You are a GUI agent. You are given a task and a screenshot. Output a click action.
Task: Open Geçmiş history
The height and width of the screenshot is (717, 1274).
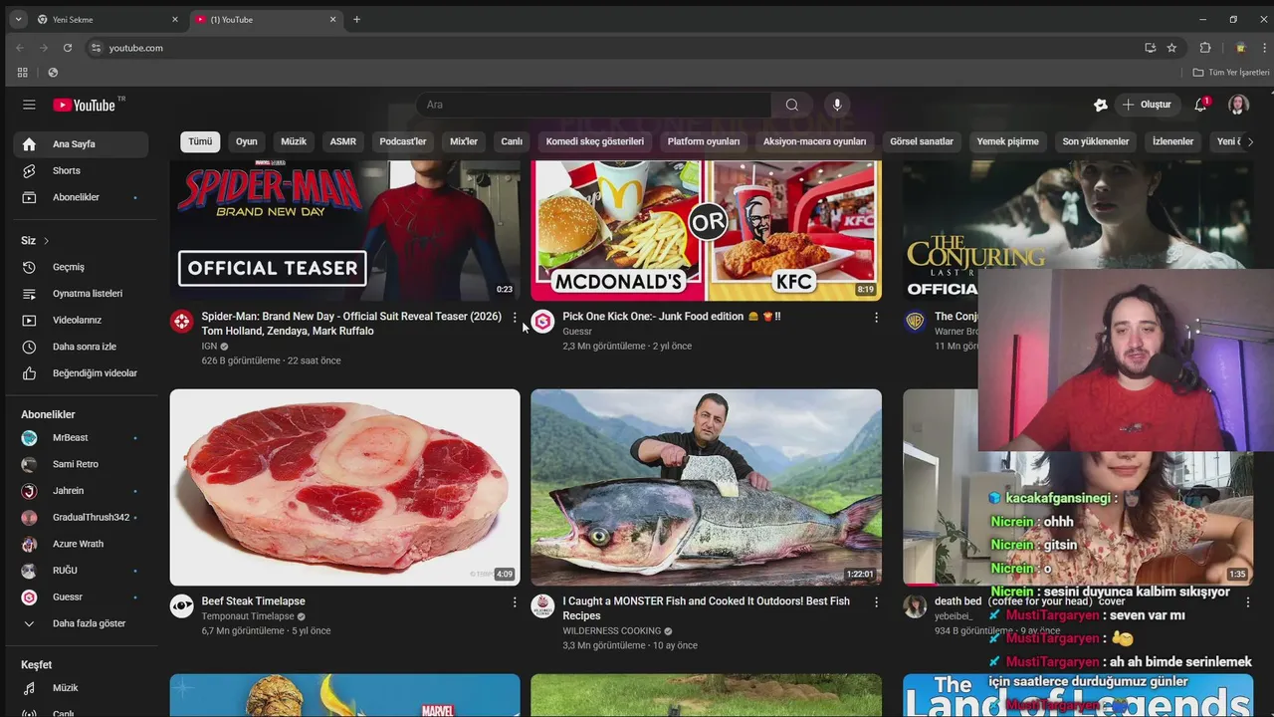pyautogui.click(x=82, y=267)
